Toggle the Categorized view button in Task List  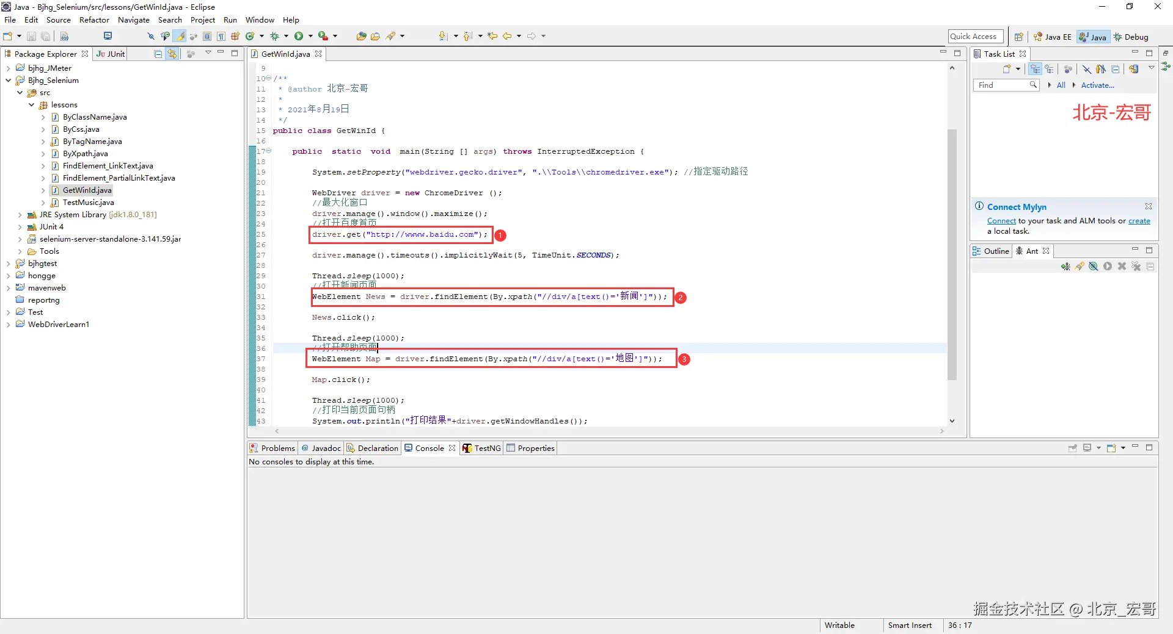[x=1035, y=70]
